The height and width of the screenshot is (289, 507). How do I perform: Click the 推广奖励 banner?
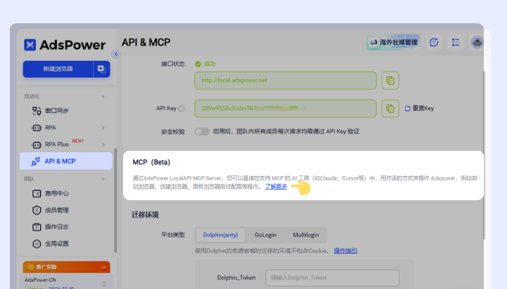66,267
